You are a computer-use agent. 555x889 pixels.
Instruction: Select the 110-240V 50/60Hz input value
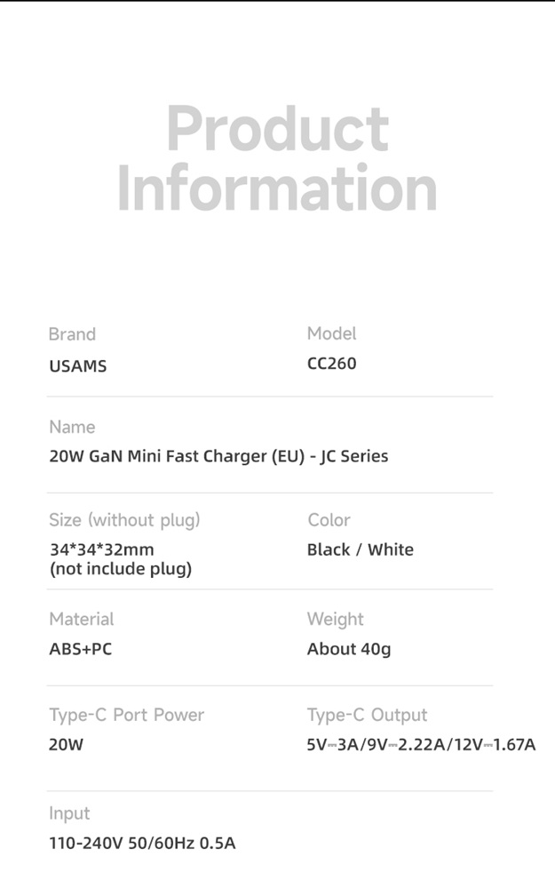click(x=142, y=843)
